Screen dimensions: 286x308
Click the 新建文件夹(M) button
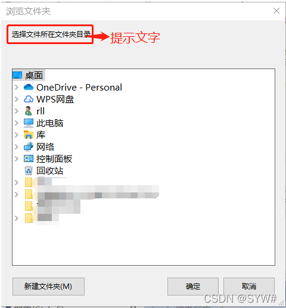(48, 287)
